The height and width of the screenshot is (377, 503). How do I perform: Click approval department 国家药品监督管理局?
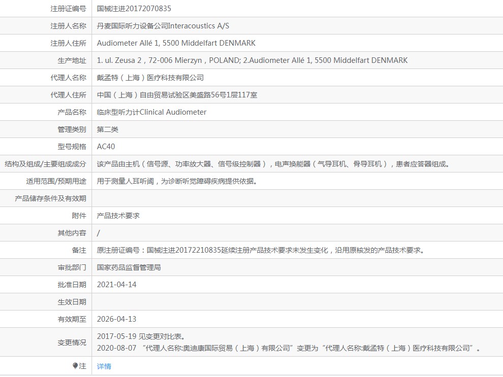[x=129, y=267]
